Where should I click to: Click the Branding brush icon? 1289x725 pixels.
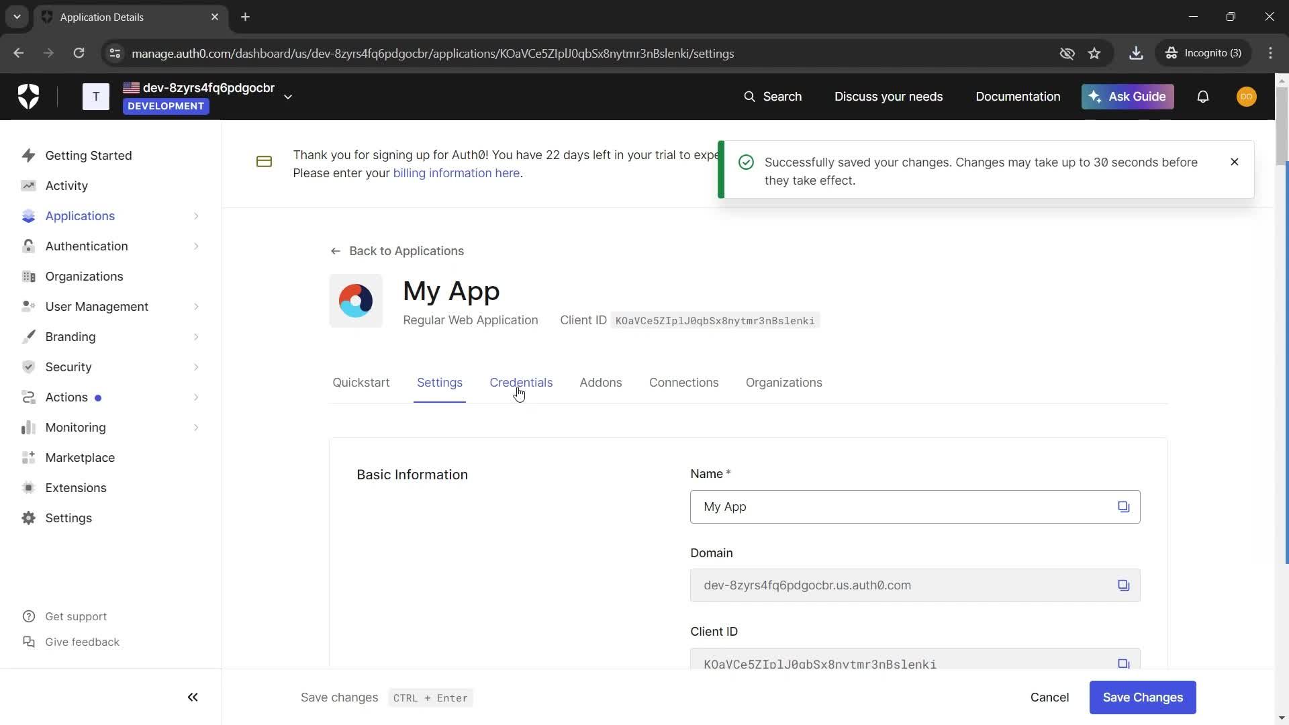coord(28,336)
